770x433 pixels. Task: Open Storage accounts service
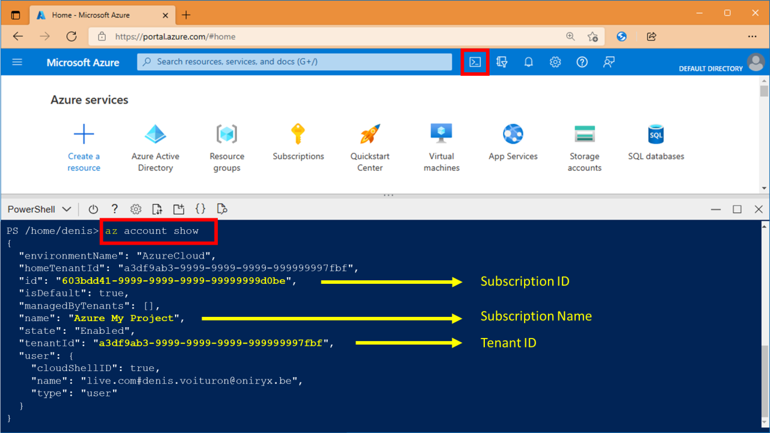click(585, 148)
